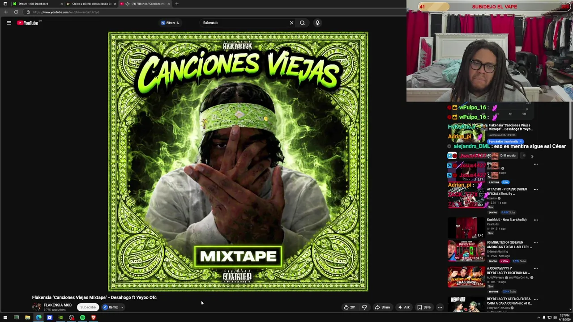Screen dimensions: 573x322
Task: Open options menu for Sidemen video
Action: tap(536, 243)
